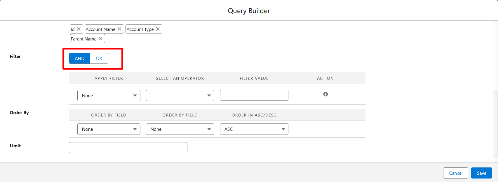Open the ASC sort order dropdown
Viewport: 498px width, 182px height.
[x=254, y=129]
